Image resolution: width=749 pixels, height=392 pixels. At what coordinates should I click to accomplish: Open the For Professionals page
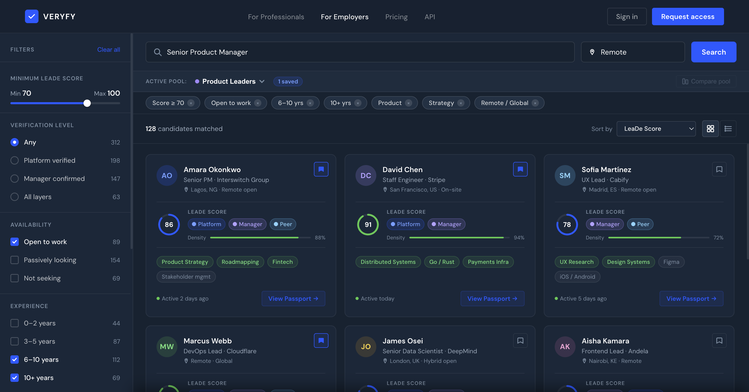(x=276, y=17)
